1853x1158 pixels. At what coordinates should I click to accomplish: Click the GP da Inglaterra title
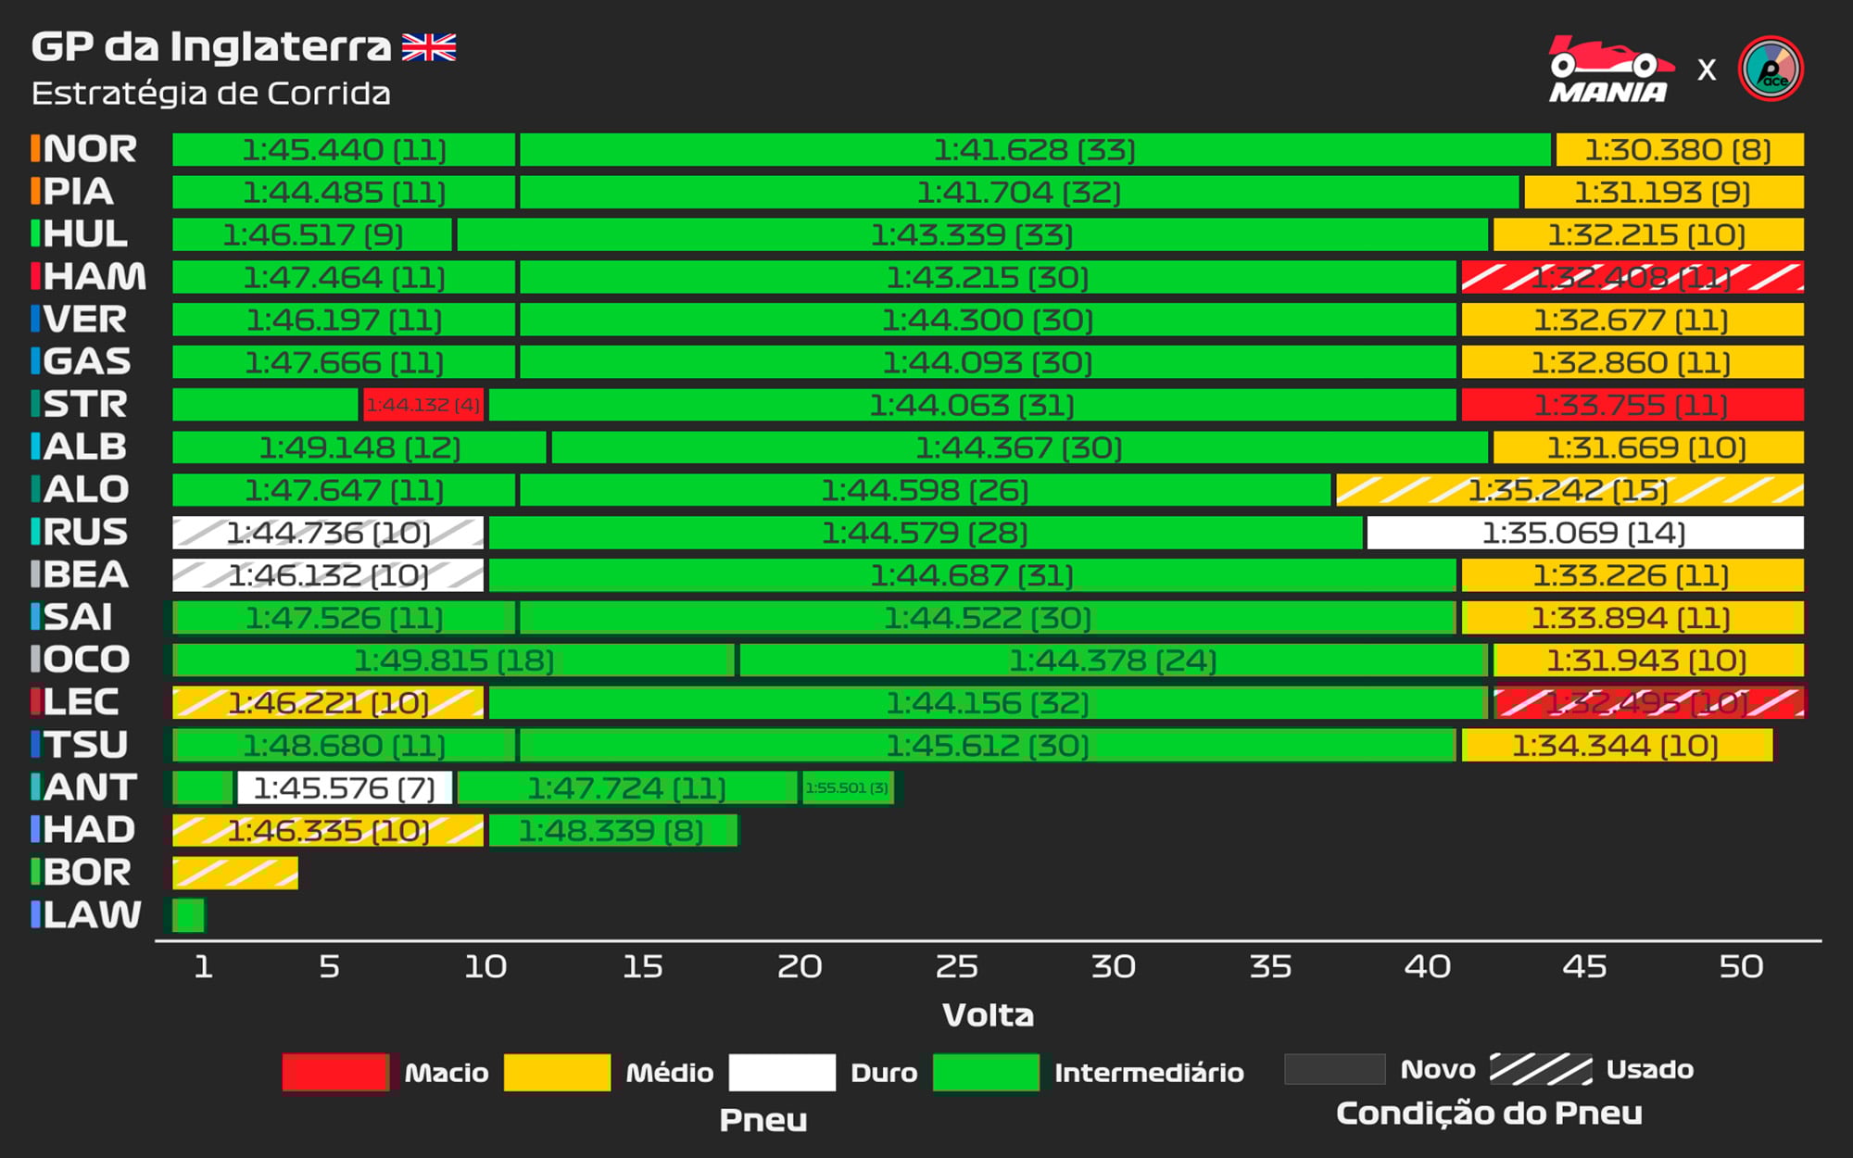point(211,46)
